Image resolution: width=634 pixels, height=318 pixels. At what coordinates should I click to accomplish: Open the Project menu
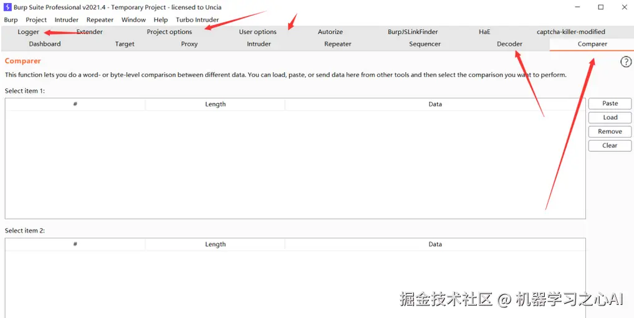36,20
